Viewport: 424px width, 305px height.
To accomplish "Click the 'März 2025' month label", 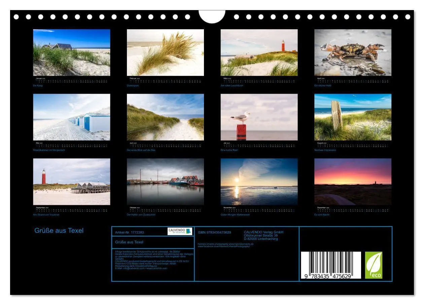I will coord(227,78).
